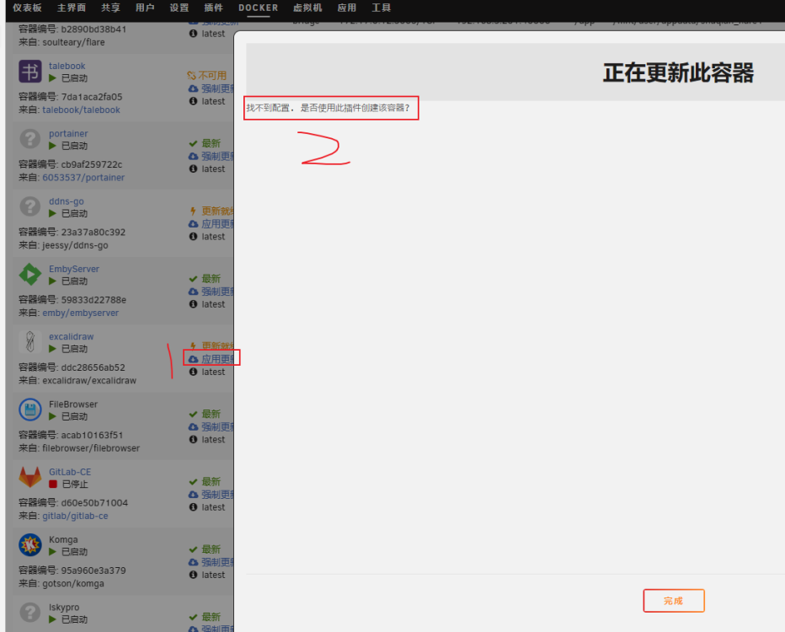Follow the gitlab/gitlab-ce repository link
The width and height of the screenshot is (785, 632).
pyautogui.click(x=75, y=516)
